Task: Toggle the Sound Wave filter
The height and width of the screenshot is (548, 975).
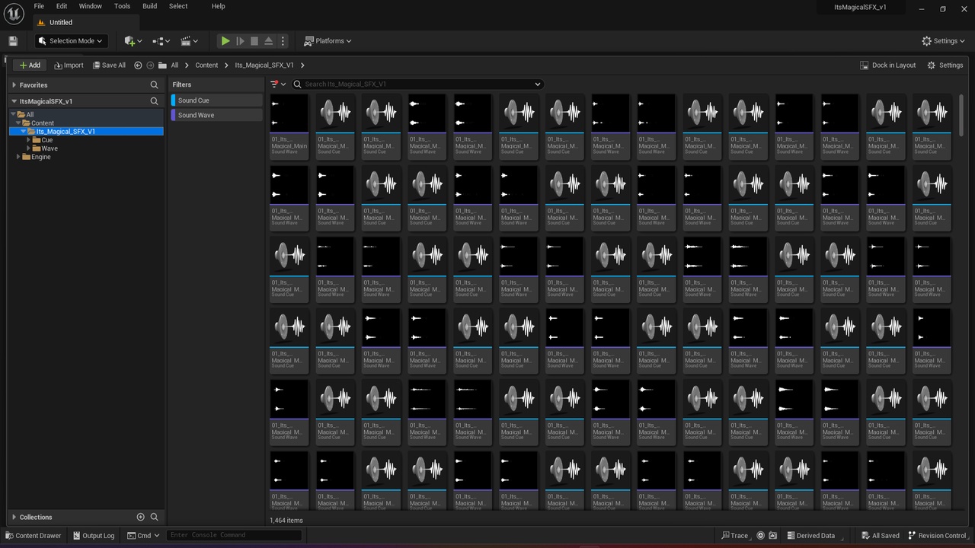Action: point(216,115)
